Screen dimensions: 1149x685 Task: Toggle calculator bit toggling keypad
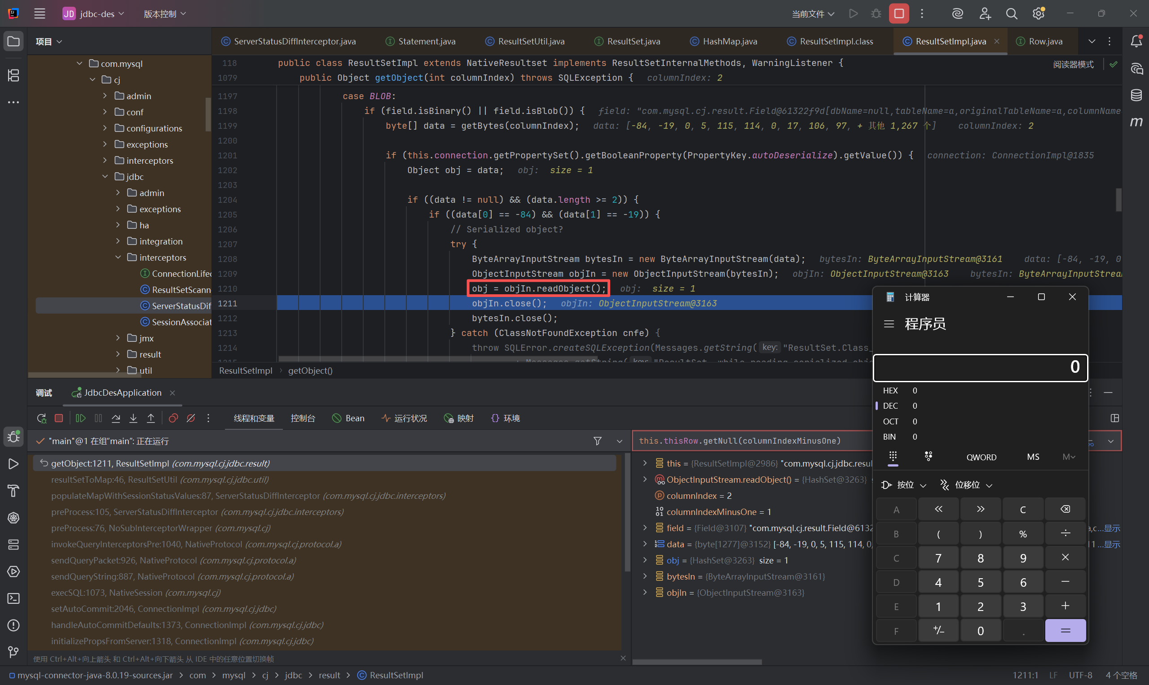click(928, 457)
